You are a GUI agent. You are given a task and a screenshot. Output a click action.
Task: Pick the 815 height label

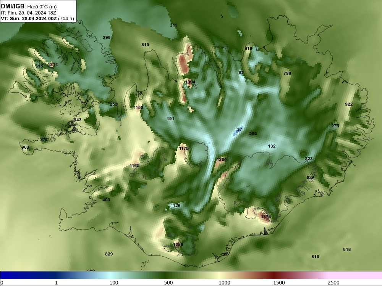point(145,45)
